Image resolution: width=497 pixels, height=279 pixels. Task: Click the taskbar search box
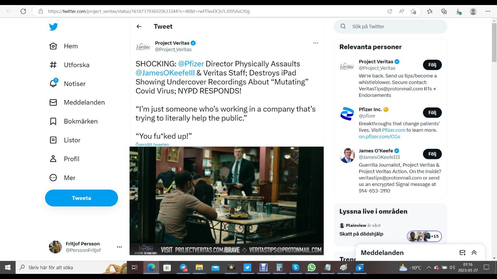click(x=71, y=267)
